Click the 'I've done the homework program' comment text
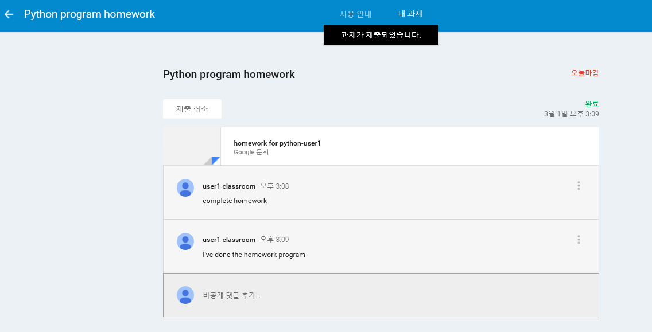 tap(254, 255)
